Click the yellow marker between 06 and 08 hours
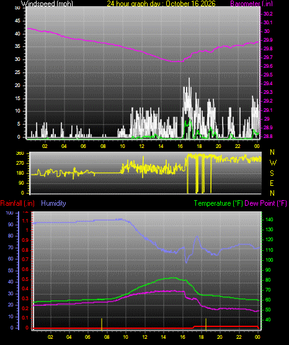This screenshot has width=289, height=345. coord(102,324)
